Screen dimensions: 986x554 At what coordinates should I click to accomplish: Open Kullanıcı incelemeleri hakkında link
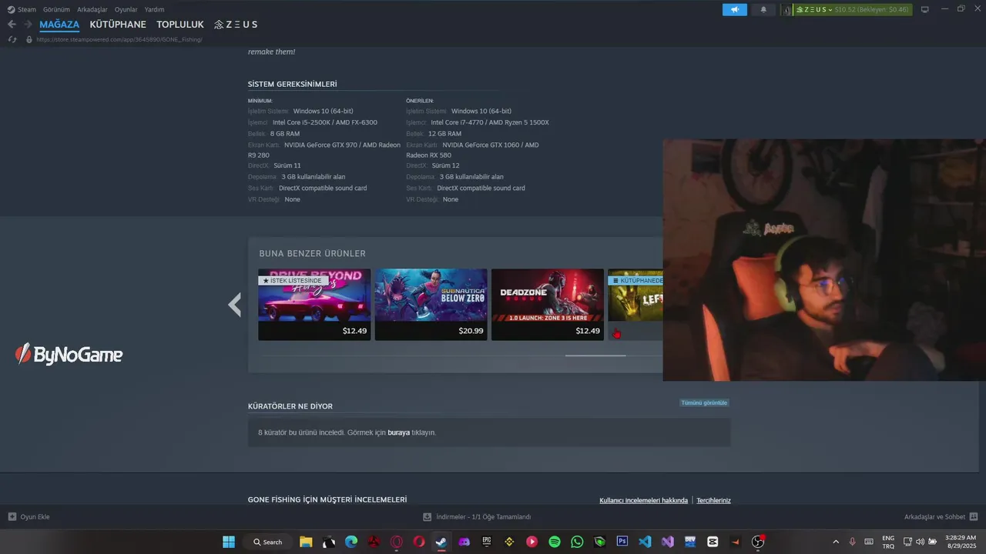tap(643, 500)
